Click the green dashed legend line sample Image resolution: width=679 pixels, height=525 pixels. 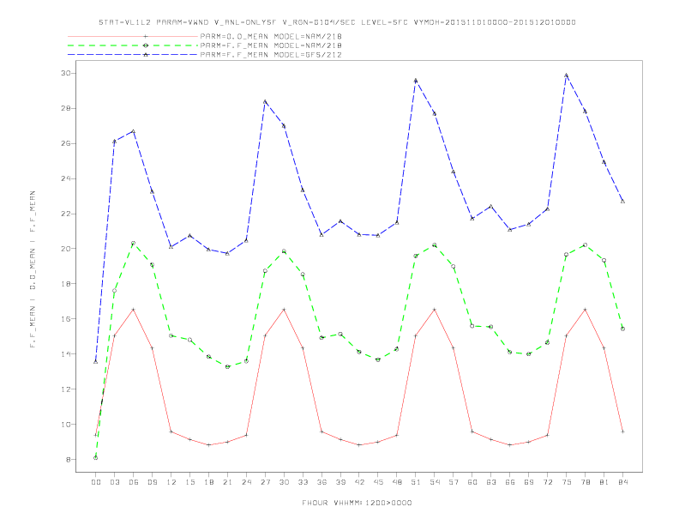133,45
